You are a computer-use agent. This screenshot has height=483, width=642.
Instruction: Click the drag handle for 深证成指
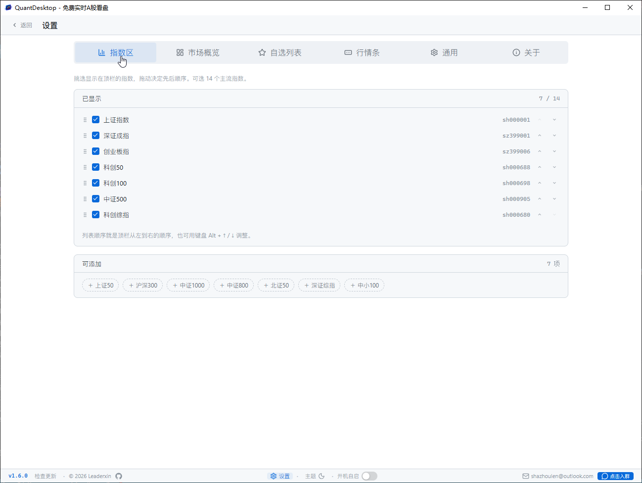tap(85, 136)
